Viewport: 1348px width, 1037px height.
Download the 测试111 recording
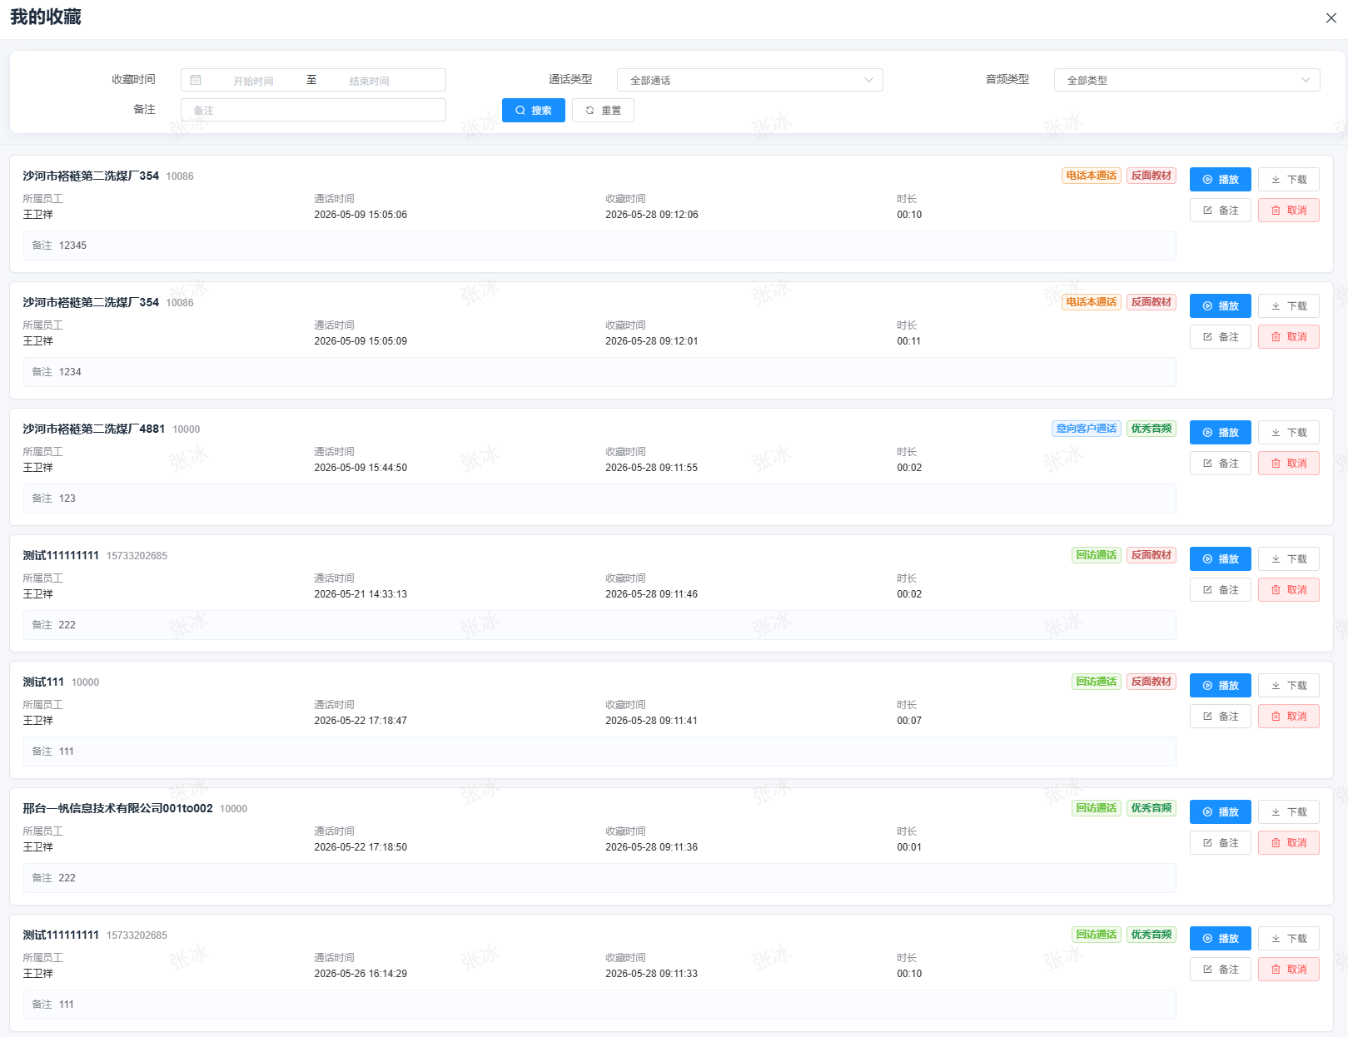(1288, 685)
